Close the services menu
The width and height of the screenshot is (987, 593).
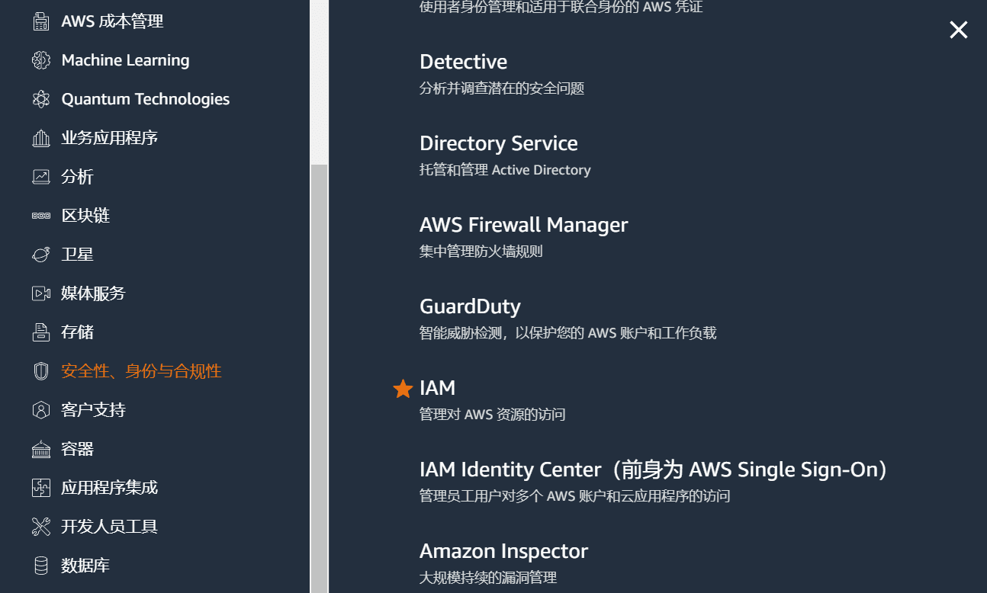coord(958,30)
